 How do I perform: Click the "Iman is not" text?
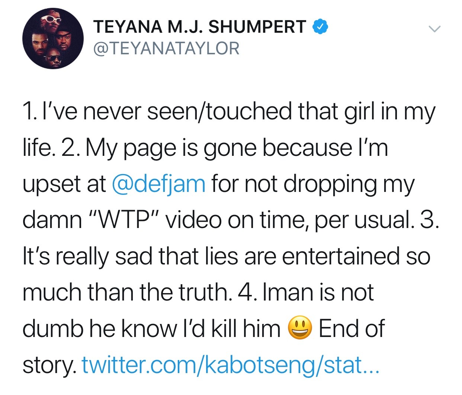[x=318, y=292]
